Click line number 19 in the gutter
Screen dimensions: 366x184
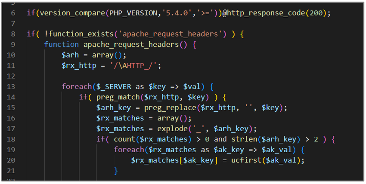pos(11,150)
